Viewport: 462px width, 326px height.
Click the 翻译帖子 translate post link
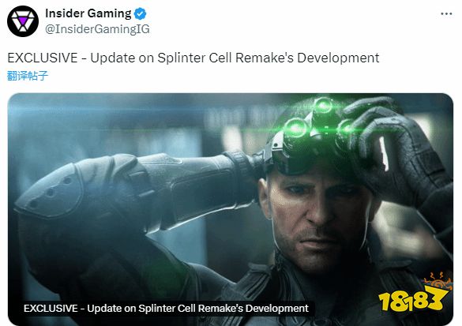pyautogui.click(x=28, y=76)
